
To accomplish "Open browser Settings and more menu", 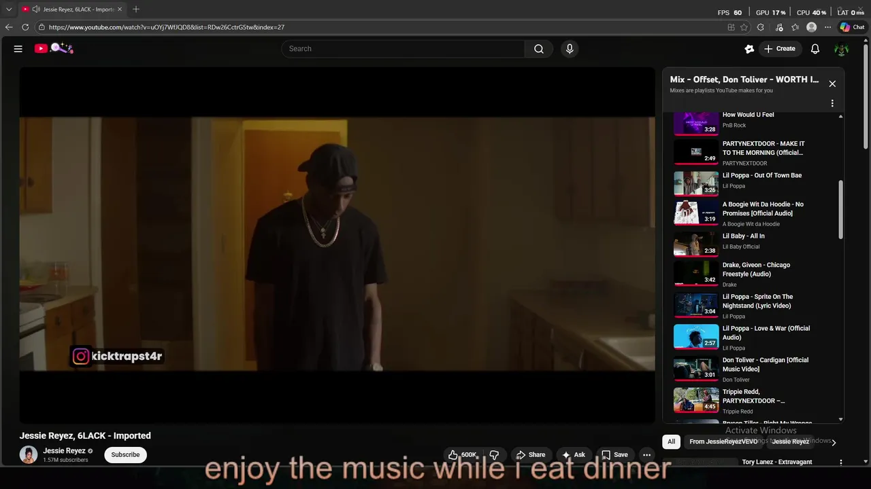I will tap(828, 27).
